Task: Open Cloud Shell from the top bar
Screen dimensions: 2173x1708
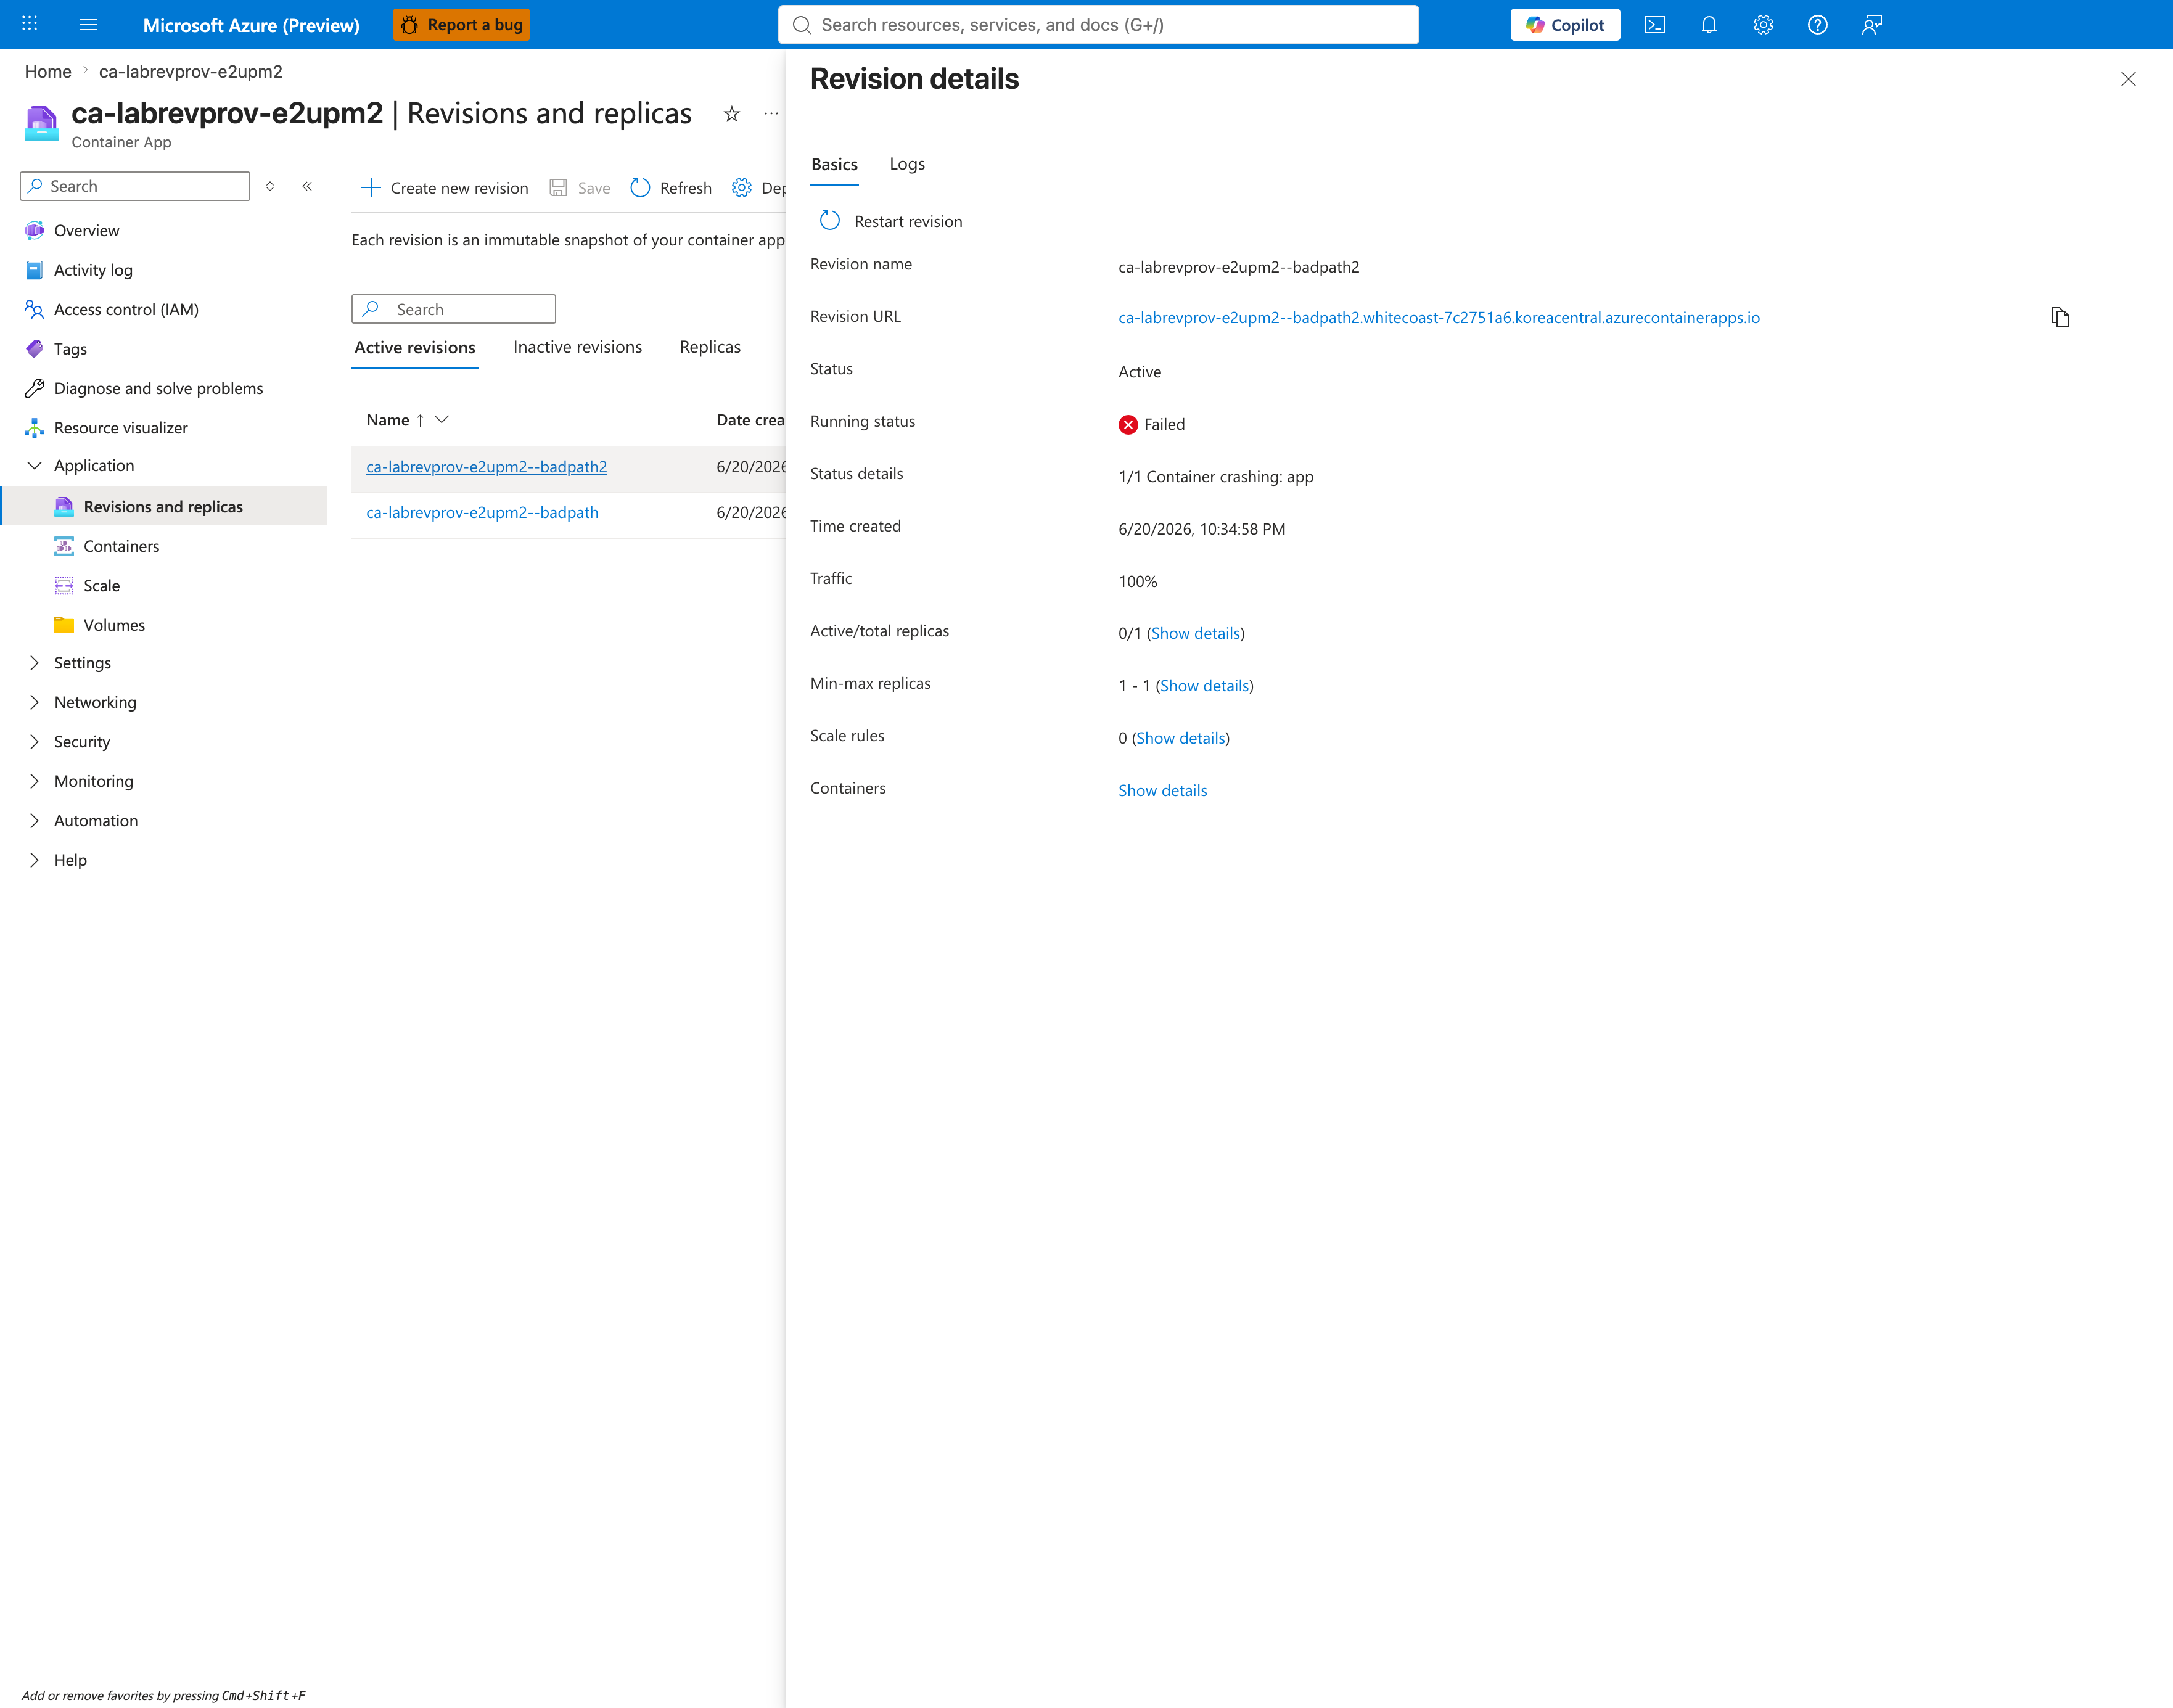Action: 1654,25
